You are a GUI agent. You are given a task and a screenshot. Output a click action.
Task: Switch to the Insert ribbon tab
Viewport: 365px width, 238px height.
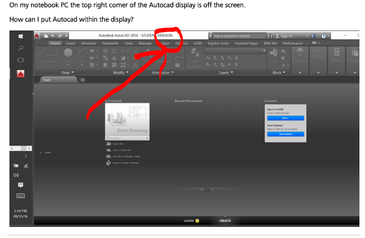(70, 43)
